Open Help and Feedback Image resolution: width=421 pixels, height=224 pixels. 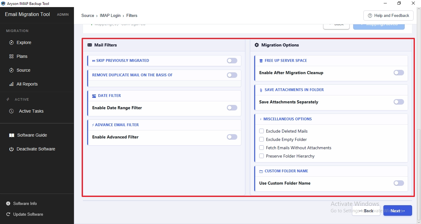pos(388,15)
